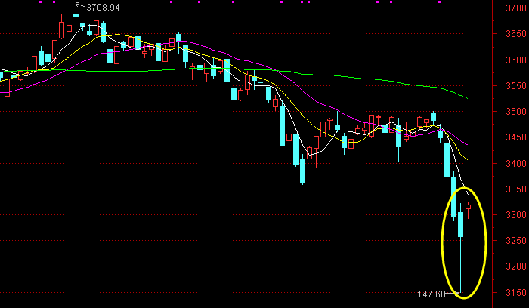Viewport: 529px width, 308px height.
Task: Click the 3708.94 high price label
Action: coord(103,8)
